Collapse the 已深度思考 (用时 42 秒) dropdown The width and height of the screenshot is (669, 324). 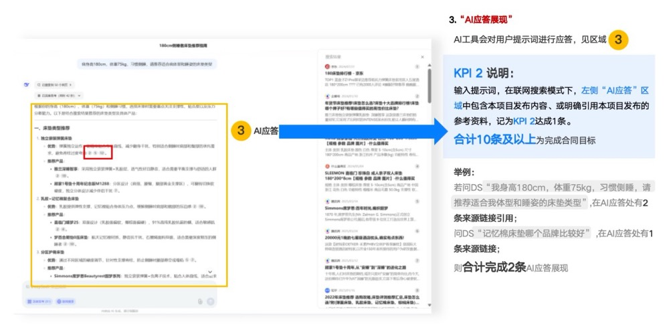[59, 96]
